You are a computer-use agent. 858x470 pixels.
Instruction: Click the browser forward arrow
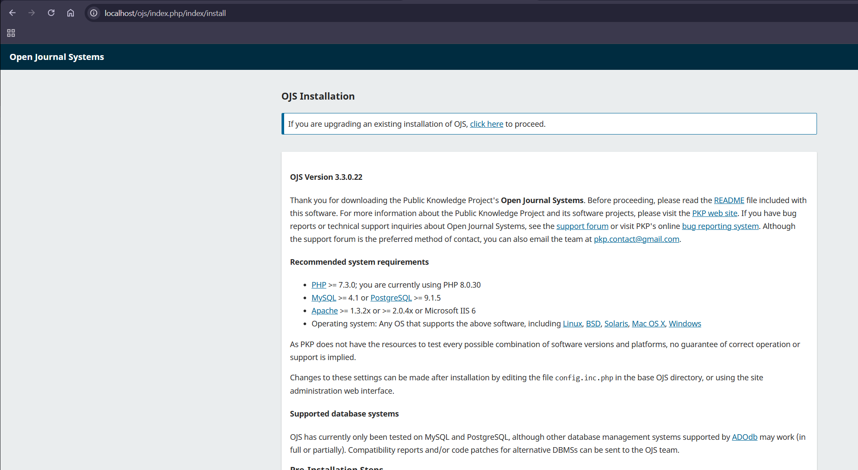(x=32, y=13)
